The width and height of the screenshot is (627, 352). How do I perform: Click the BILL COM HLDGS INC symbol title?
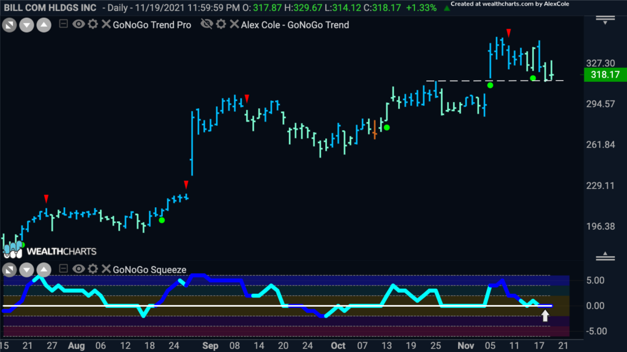[50, 7]
